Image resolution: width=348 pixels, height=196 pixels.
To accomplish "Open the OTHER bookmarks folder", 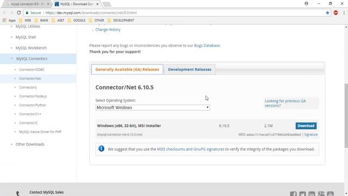I will click(96, 20).
